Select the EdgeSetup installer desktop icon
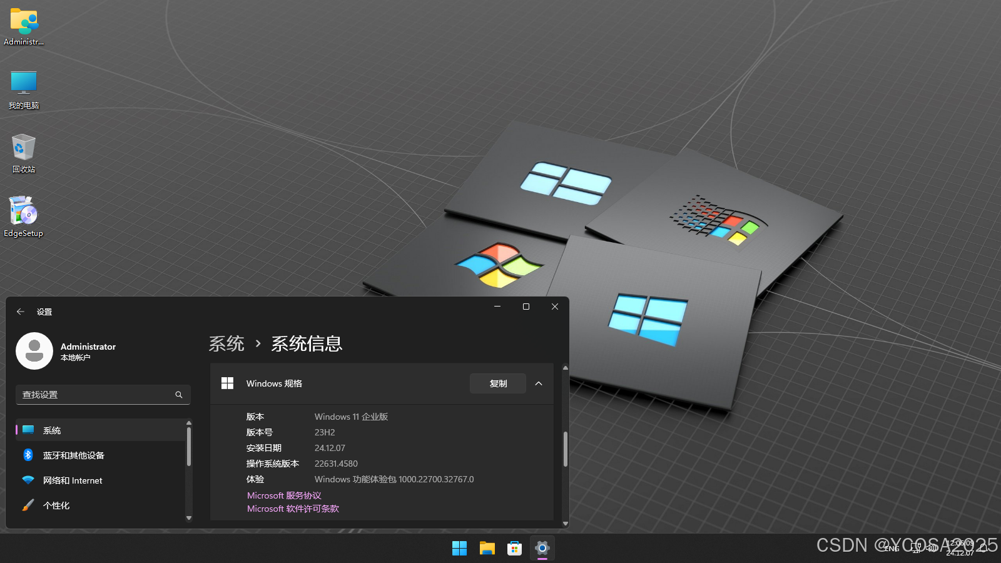Image resolution: width=1001 pixels, height=563 pixels. 24,217
